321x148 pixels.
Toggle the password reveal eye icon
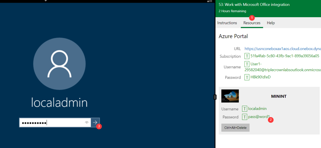pos(87,123)
